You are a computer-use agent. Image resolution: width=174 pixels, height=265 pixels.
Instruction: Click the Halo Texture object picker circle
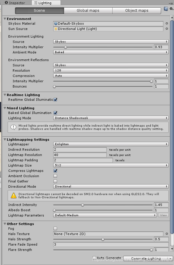click(x=167, y=234)
